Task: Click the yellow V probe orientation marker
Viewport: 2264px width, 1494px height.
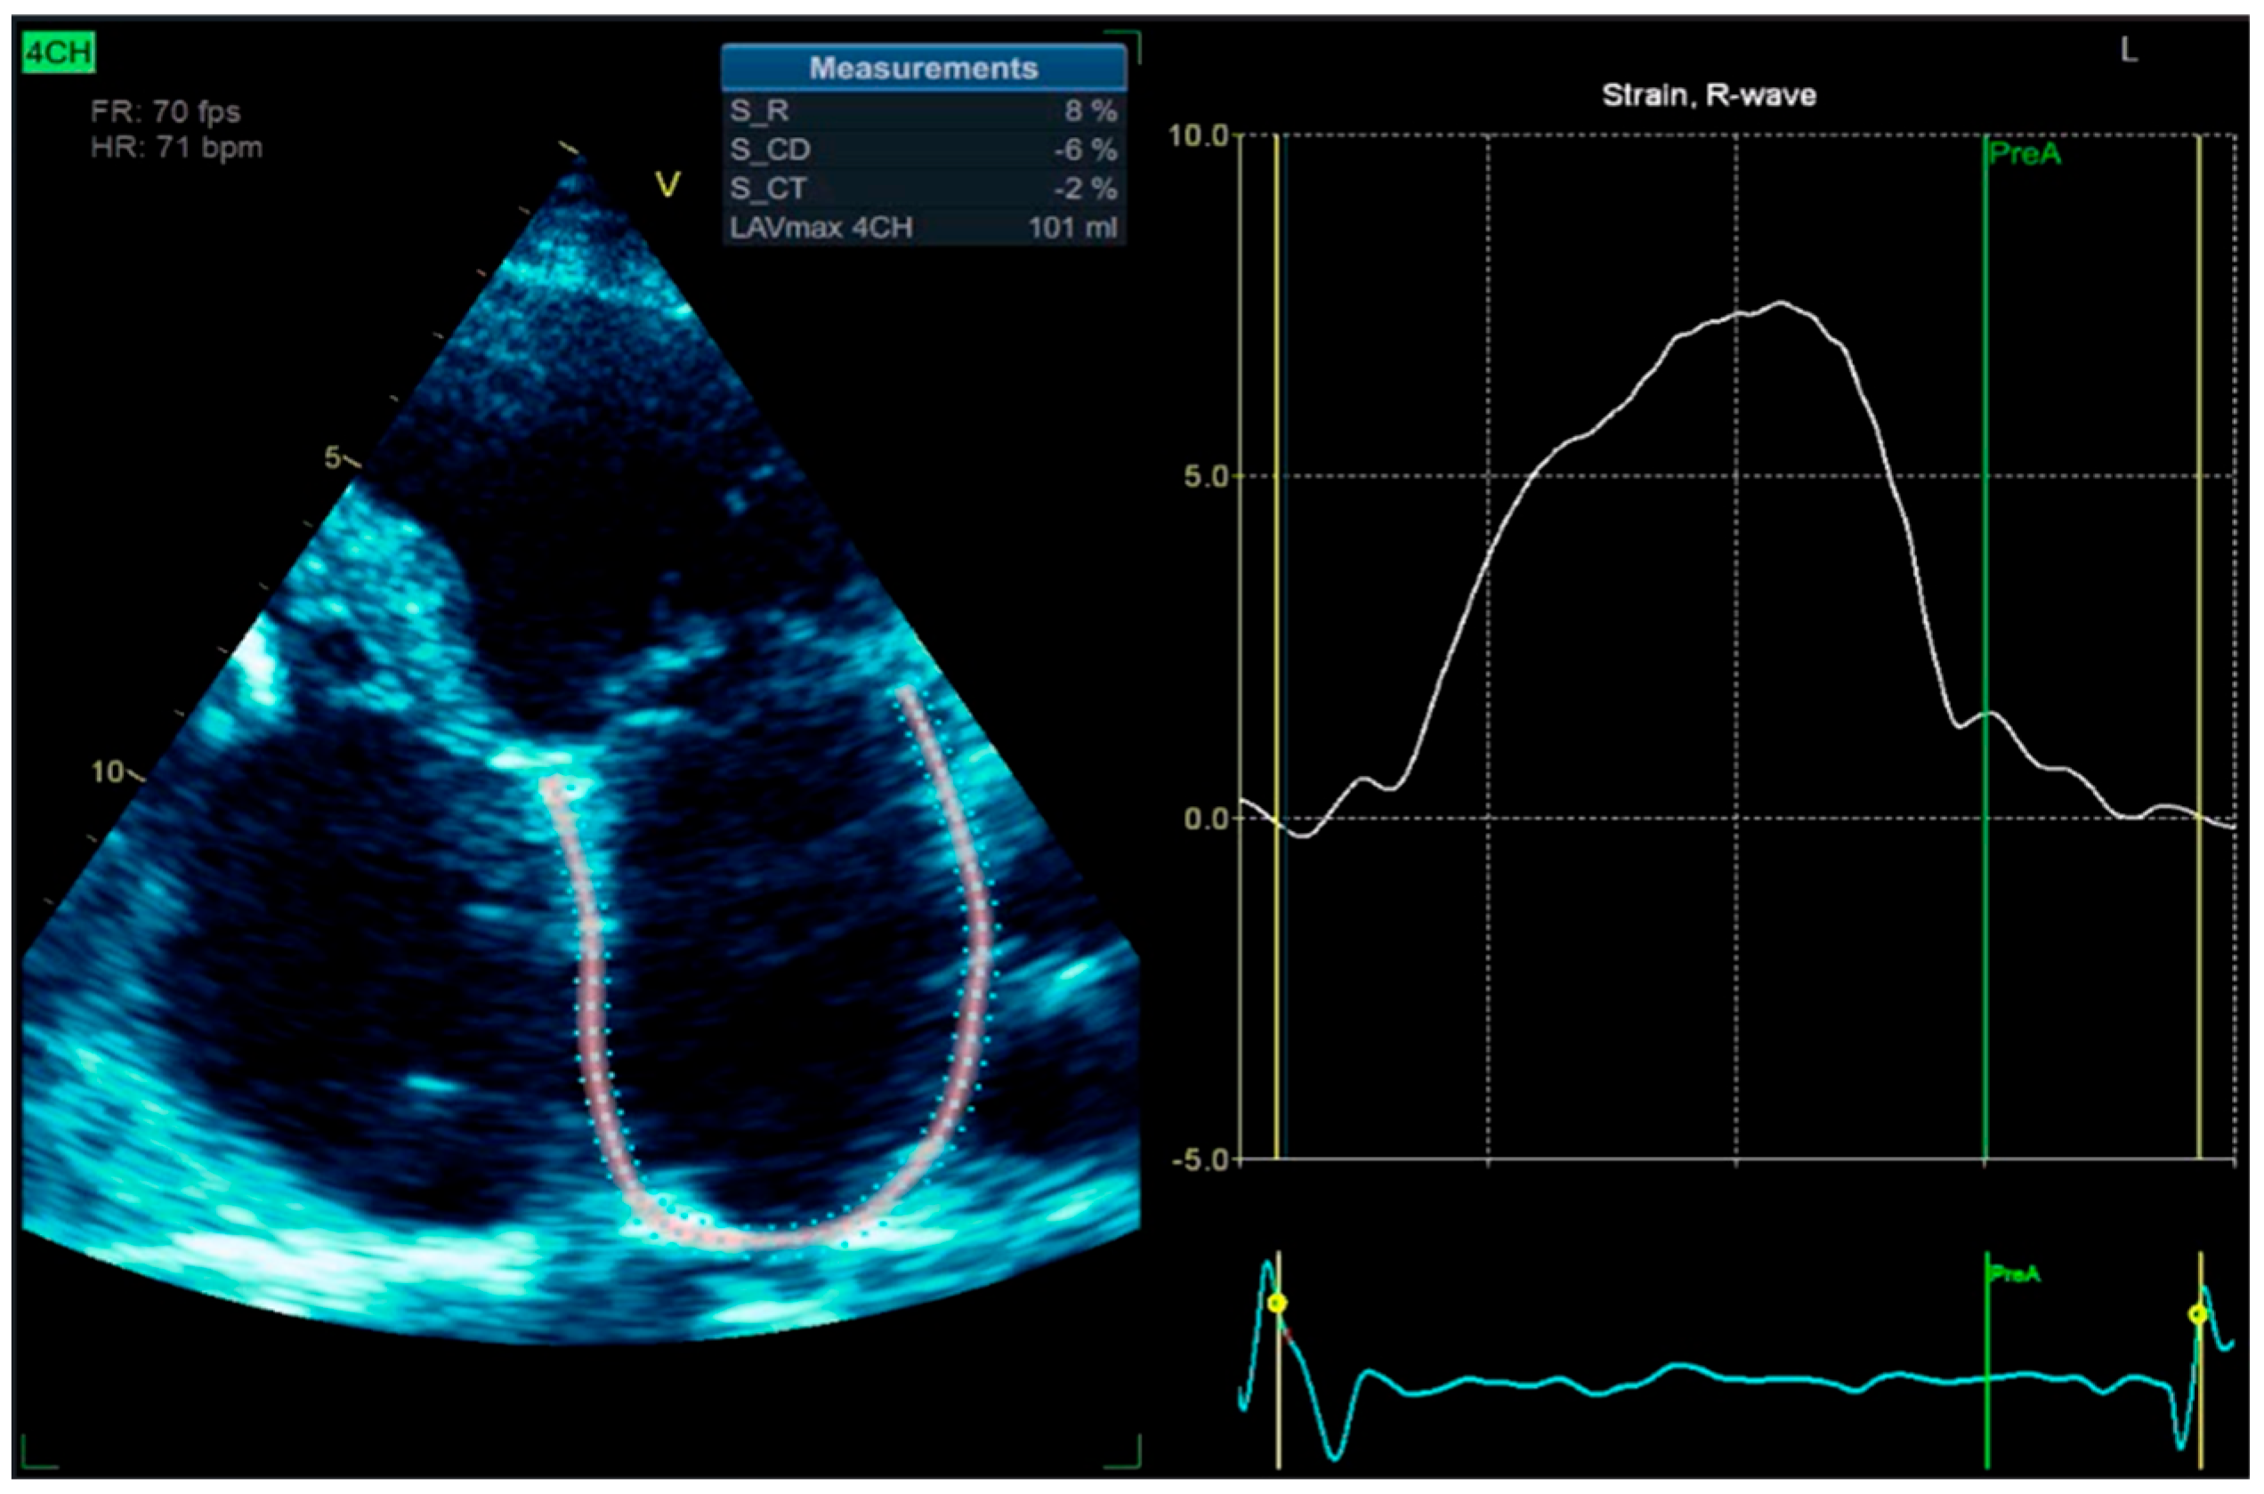Action: [x=668, y=185]
